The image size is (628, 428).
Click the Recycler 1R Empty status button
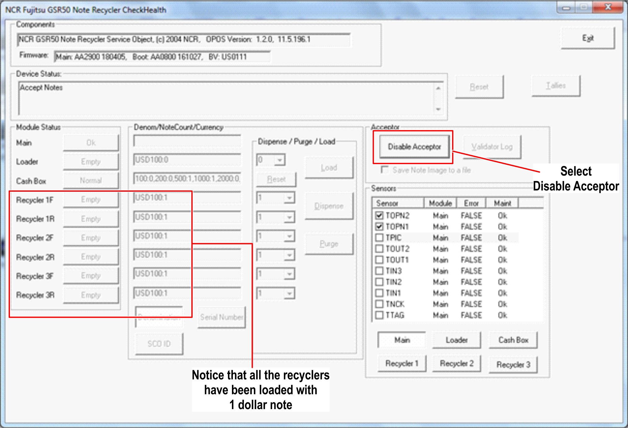click(91, 219)
